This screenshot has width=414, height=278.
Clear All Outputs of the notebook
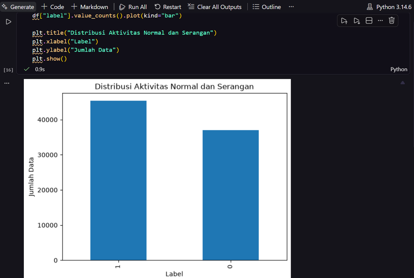click(215, 7)
